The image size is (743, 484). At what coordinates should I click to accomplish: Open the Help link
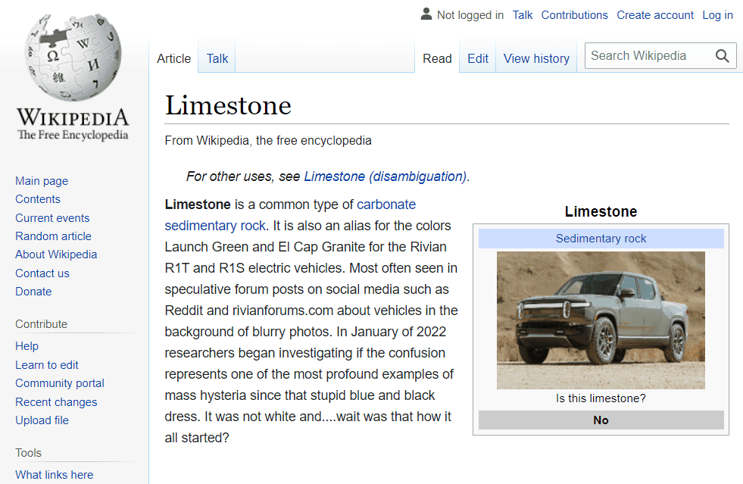[27, 346]
